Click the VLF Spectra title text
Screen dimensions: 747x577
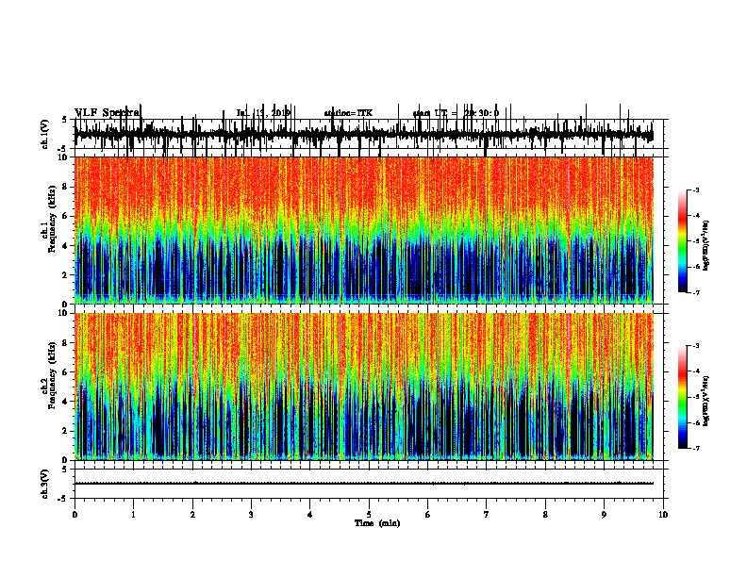[x=108, y=113]
